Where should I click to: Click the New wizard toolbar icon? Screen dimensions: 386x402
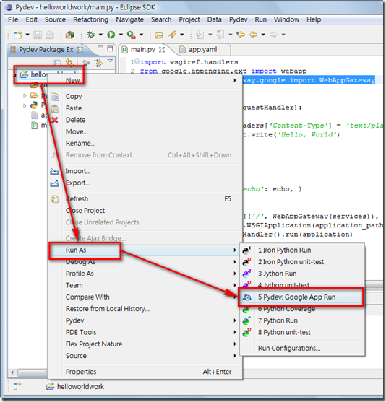pyautogui.click(x=18, y=35)
